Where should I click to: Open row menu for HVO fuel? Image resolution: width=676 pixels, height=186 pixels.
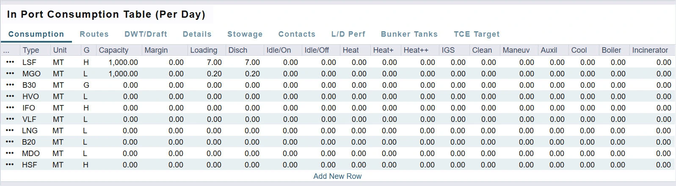pyautogui.click(x=10, y=97)
